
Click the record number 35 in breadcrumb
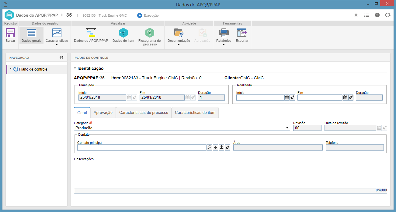click(x=69, y=15)
